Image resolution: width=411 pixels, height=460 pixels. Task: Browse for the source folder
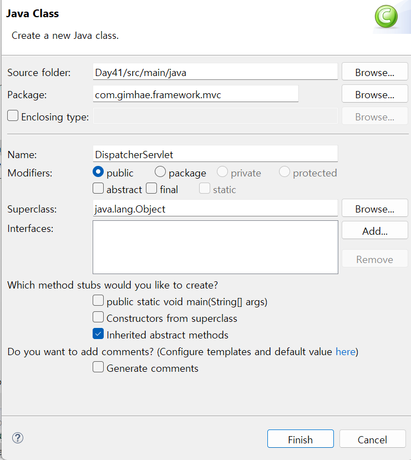374,72
